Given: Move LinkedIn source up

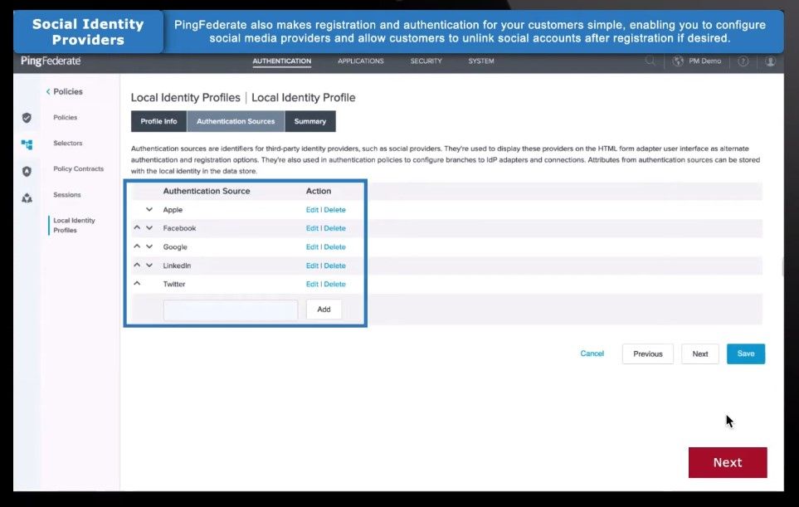Looking at the screenshot, I should (137, 265).
